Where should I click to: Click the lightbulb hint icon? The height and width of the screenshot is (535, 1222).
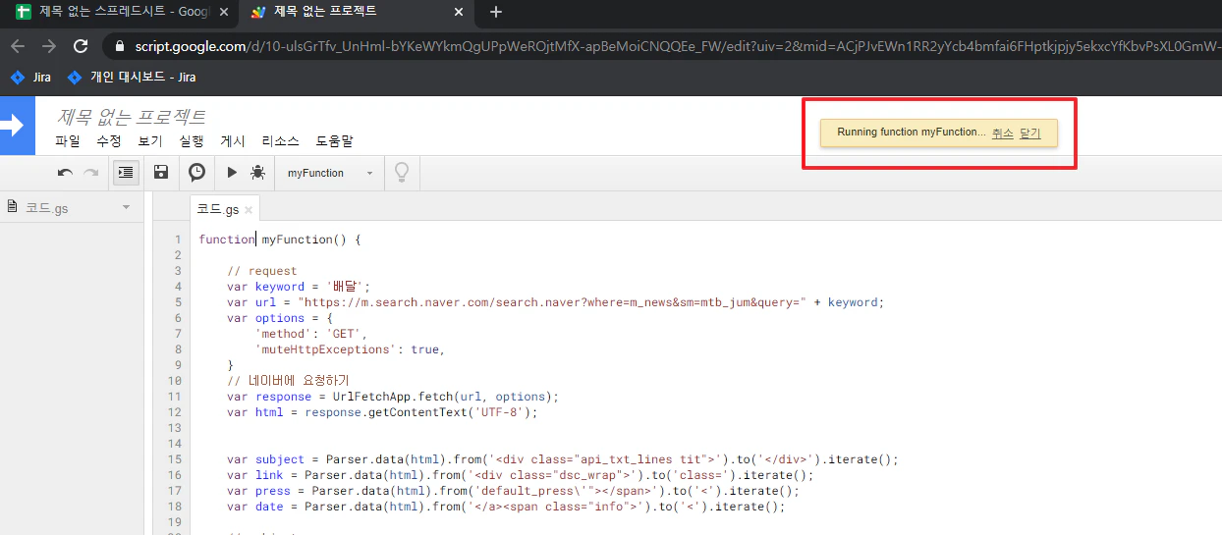tap(401, 173)
